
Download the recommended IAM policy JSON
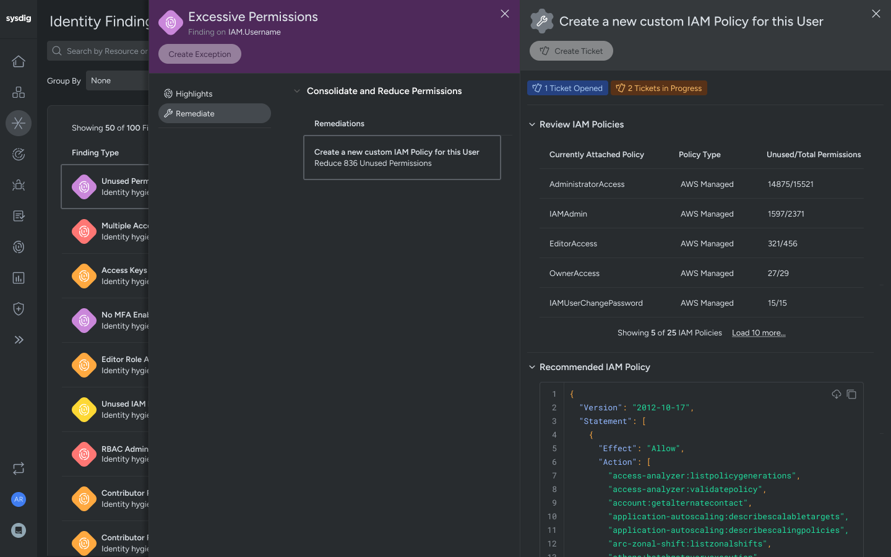point(837,394)
